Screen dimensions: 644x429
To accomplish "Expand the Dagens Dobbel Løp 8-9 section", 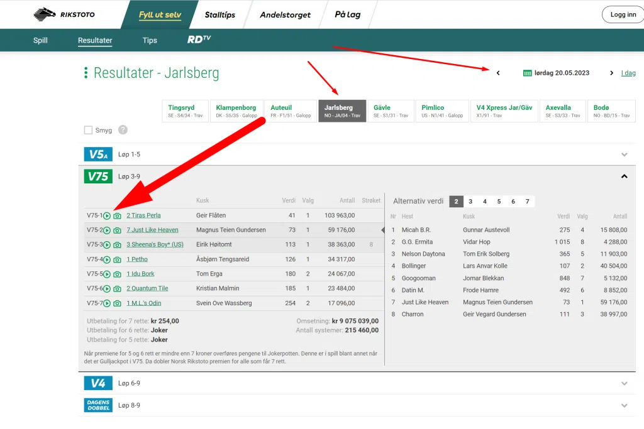I will pyautogui.click(x=625, y=406).
